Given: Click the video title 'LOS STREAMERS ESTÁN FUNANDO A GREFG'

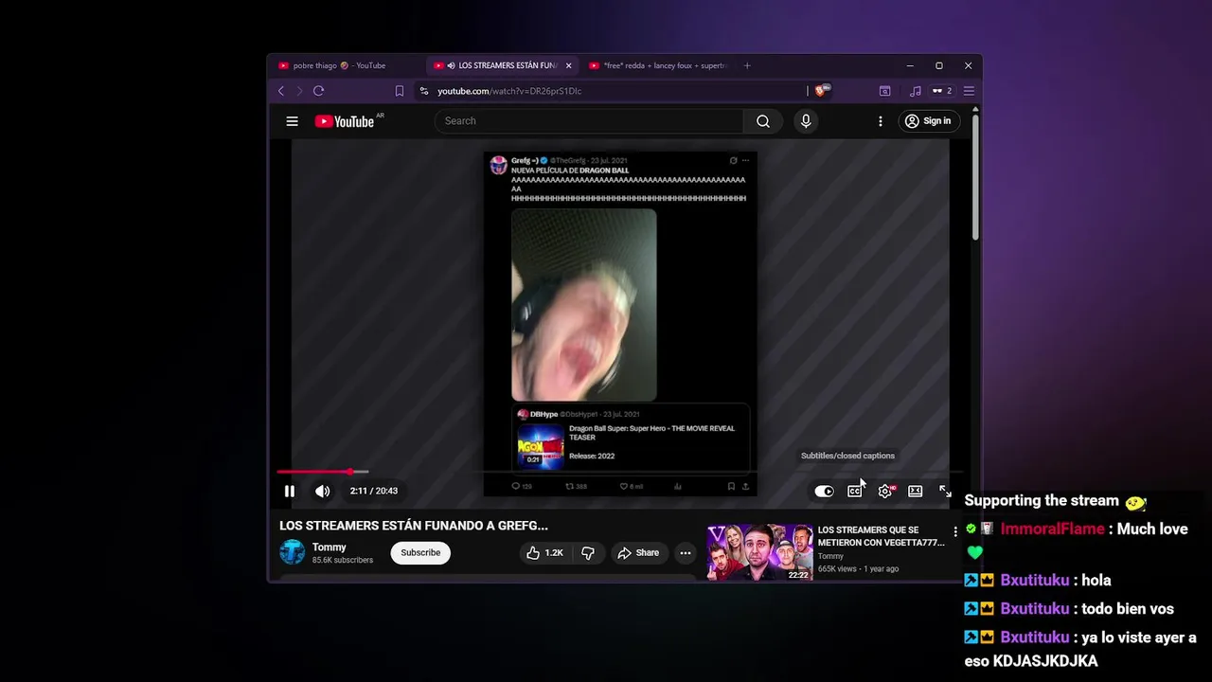Looking at the screenshot, I should click(x=414, y=526).
